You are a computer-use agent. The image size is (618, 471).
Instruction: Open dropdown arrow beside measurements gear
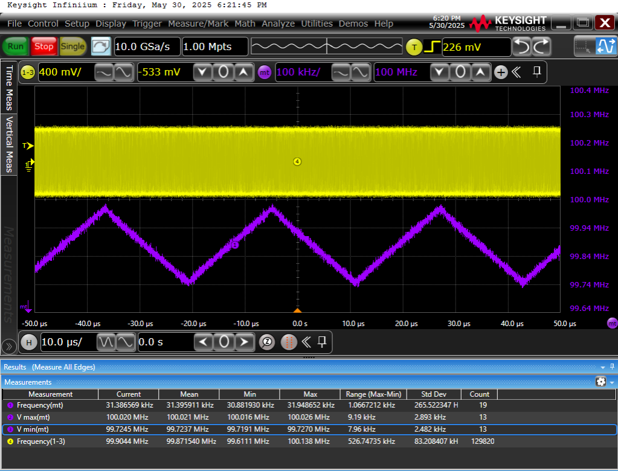coord(612,382)
